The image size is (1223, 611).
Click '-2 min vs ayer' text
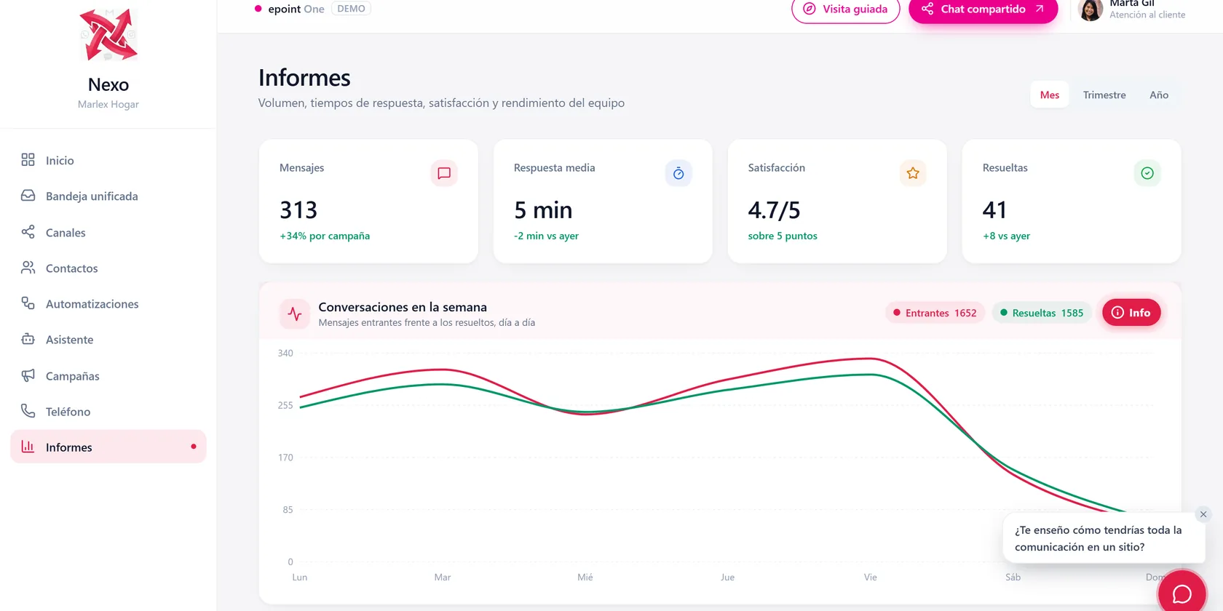tap(546, 236)
